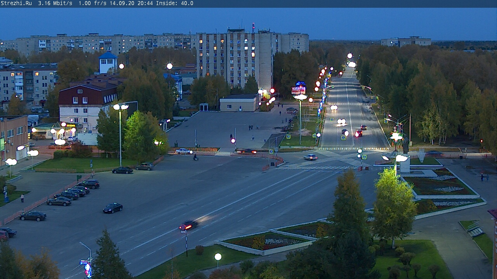Click the "3.16 Mbit/s" bitrate readout
This screenshot has height=279, width=497.
pos(55,3)
